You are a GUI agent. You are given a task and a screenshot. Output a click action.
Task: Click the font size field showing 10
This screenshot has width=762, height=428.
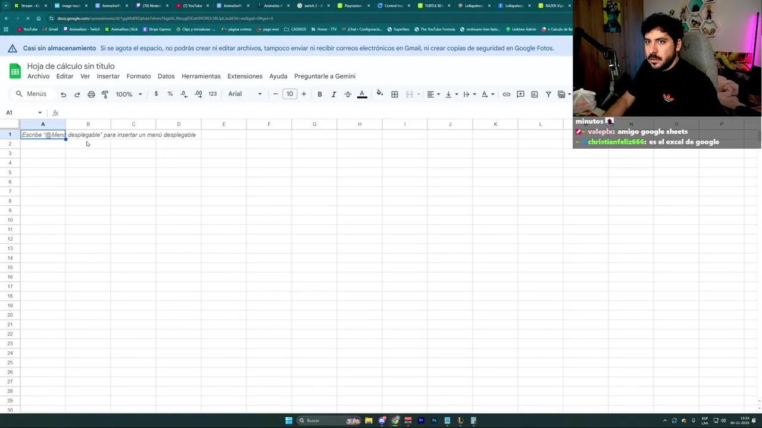(x=290, y=94)
